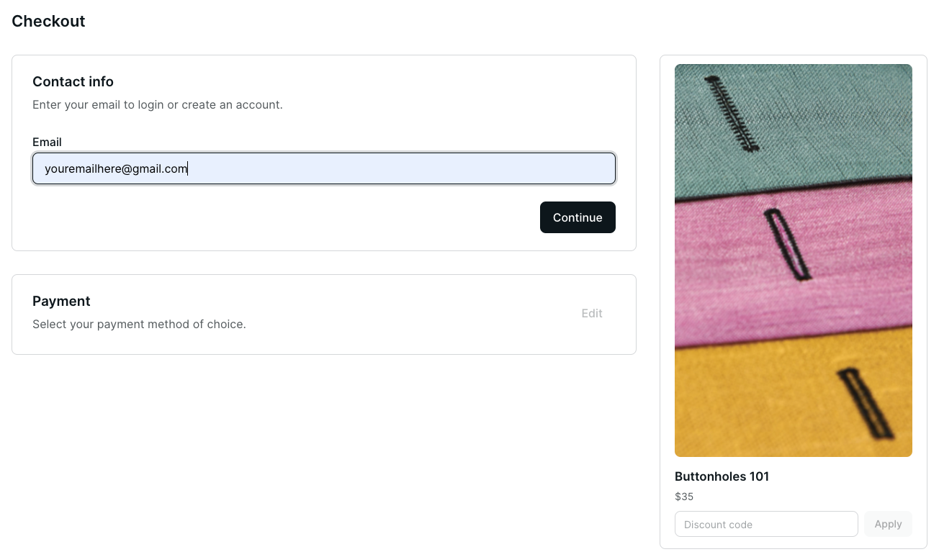
Task: Click the Payment section header
Action: tap(61, 301)
